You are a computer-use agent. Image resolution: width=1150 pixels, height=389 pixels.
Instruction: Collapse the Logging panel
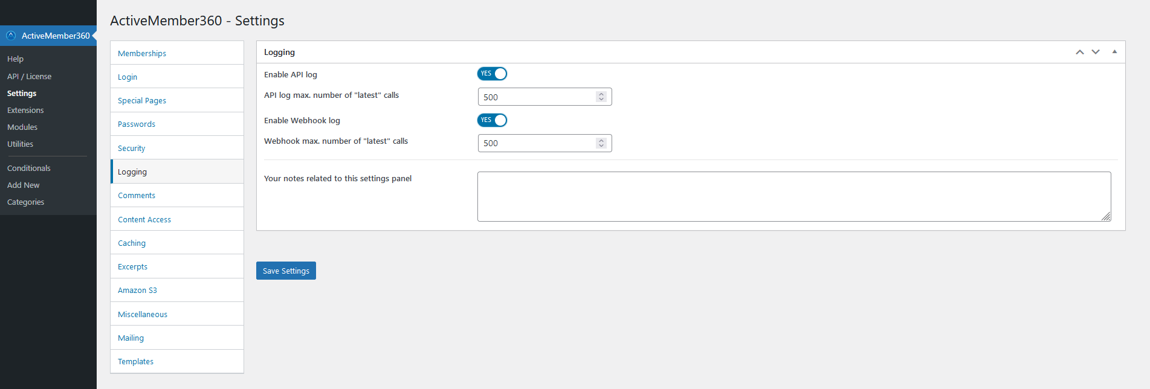point(1114,52)
